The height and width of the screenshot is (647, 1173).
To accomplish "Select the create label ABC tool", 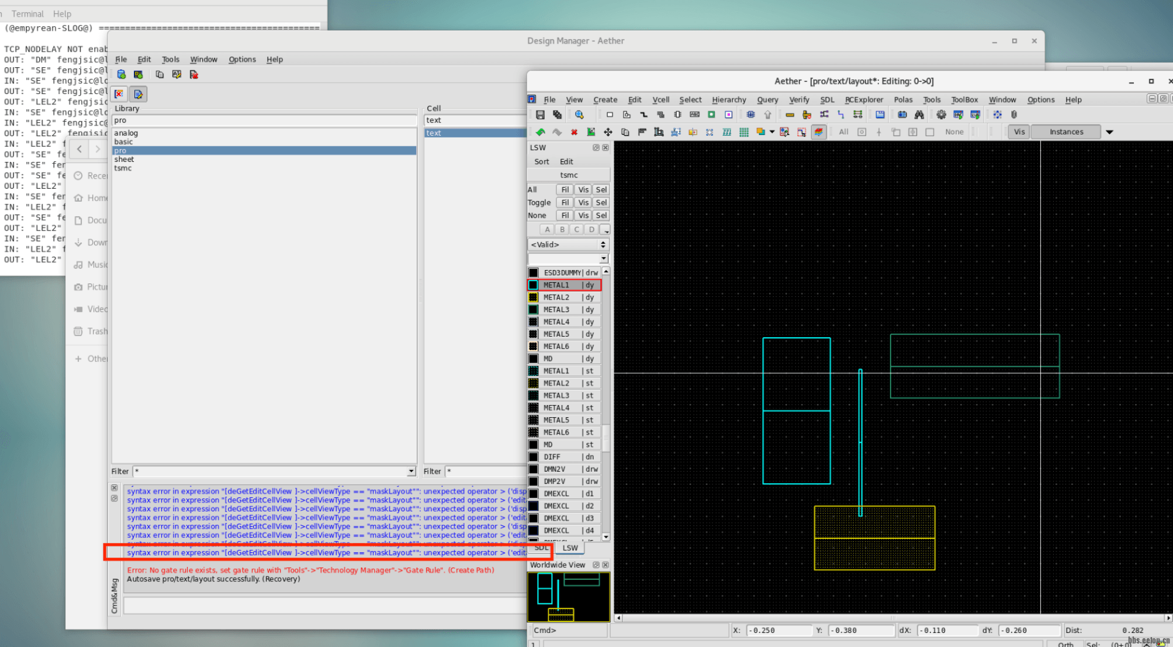I will [x=694, y=115].
